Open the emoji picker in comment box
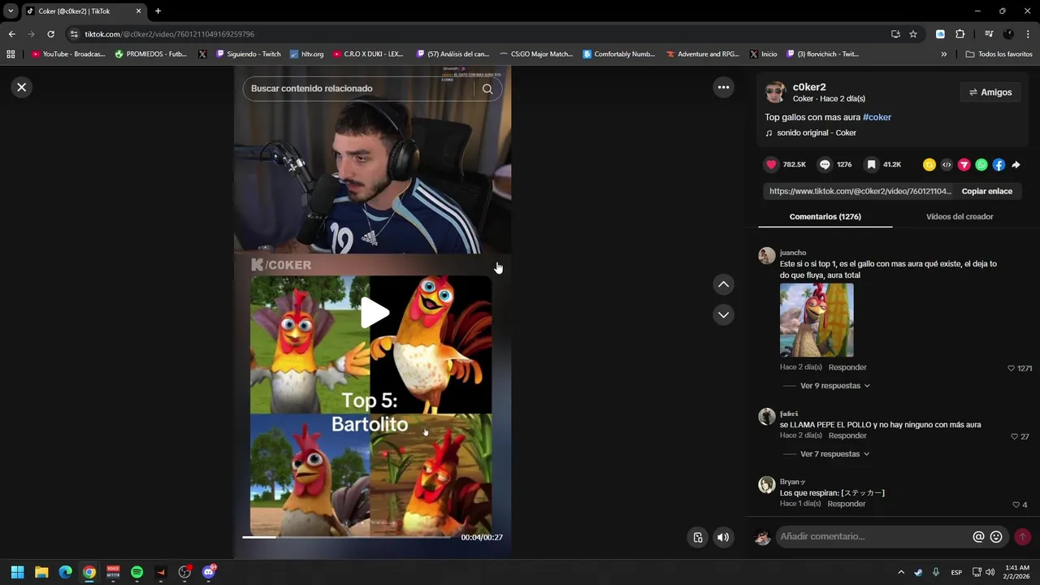Screen dimensions: 1040x585 pyautogui.click(x=996, y=537)
